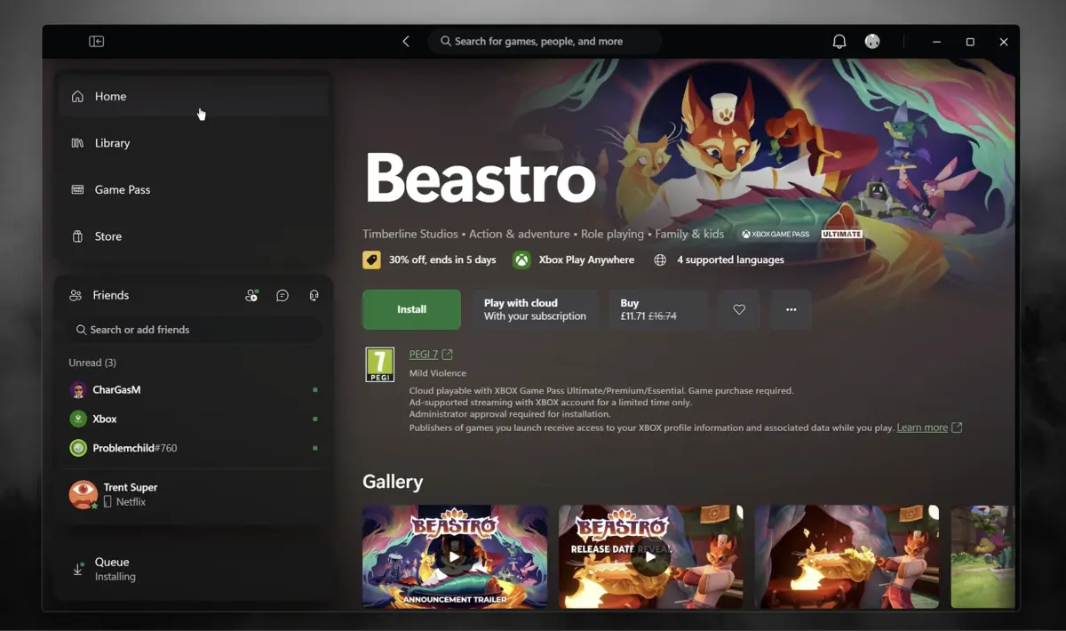
Task: Click the Unread (3) header
Action: [92, 363]
